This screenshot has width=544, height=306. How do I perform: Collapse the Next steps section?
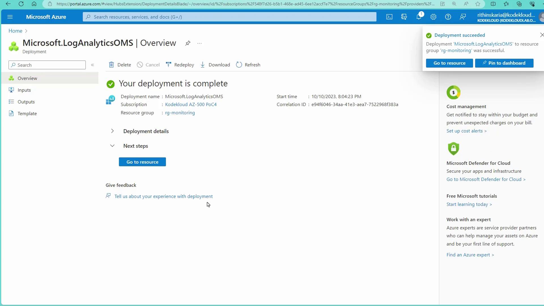pos(112,146)
